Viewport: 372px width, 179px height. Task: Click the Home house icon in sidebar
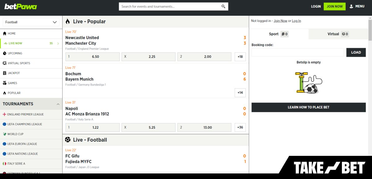5,33
